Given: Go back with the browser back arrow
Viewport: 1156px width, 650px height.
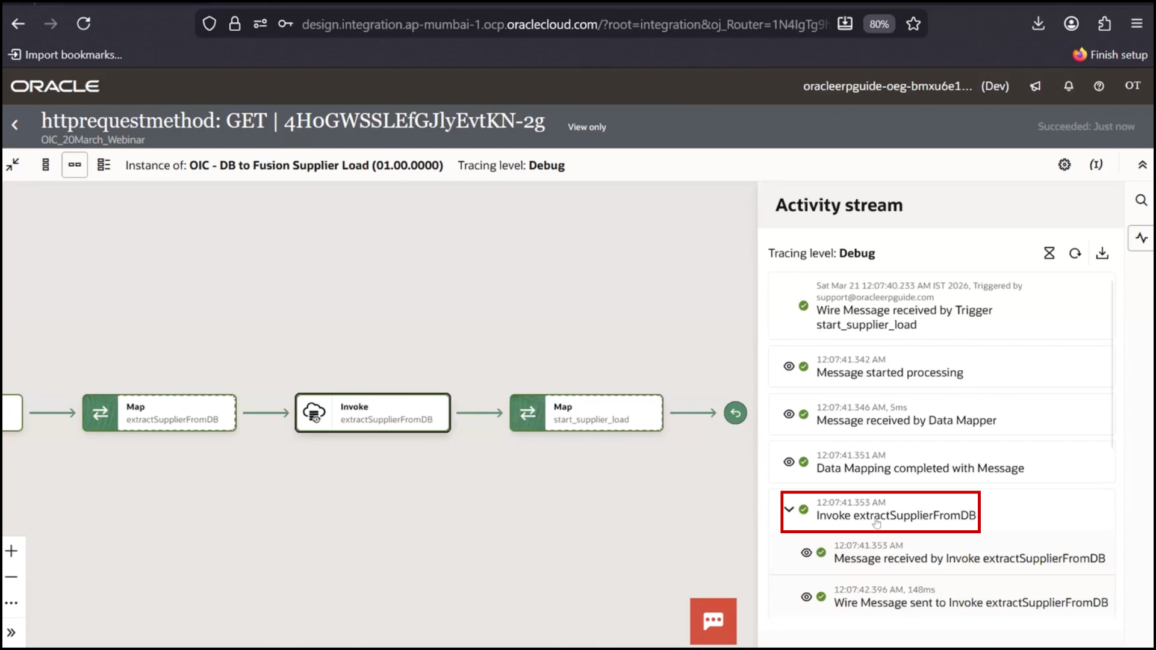Looking at the screenshot, I should (x=18, y=23).
